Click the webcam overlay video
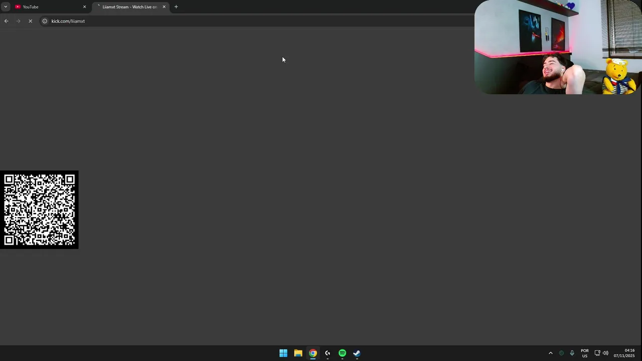Viewport: 642px width, 361px height. [x=558, y=47]
